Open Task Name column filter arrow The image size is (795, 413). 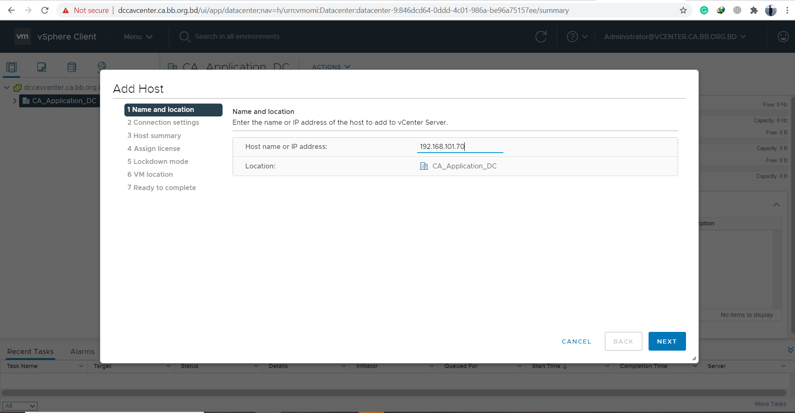pos(81,366)
